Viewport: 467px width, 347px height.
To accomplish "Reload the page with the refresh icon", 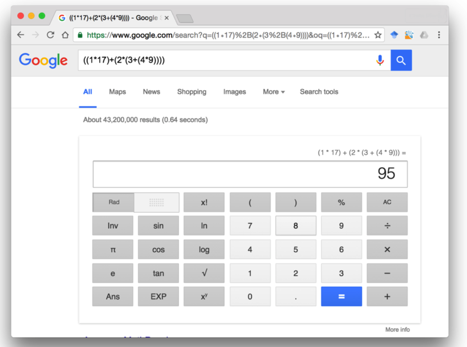I will (50, 35).
